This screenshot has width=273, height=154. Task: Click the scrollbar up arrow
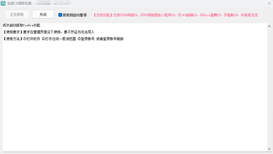(x=269, y=26)
